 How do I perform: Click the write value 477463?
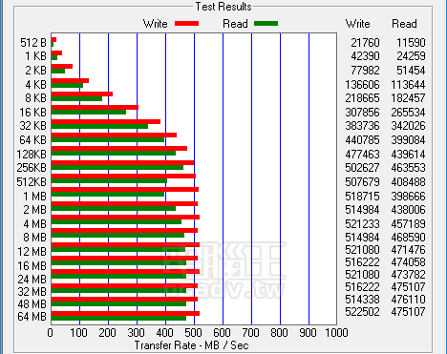click(363, 155)
